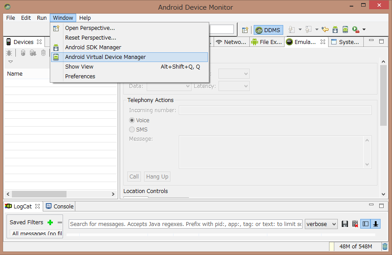
Task: Open the Data dropdown
Action: [x=169, y=86]
